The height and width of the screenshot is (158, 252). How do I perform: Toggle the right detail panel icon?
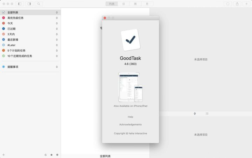point(29,4)
